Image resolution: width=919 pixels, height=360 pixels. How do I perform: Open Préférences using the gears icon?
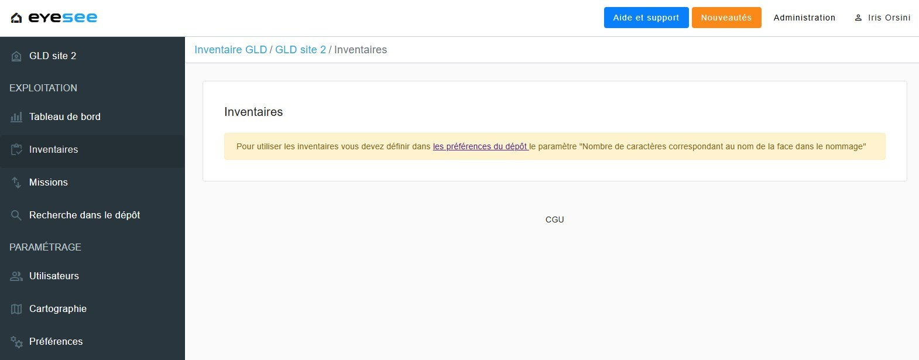(x=16, y=342)
